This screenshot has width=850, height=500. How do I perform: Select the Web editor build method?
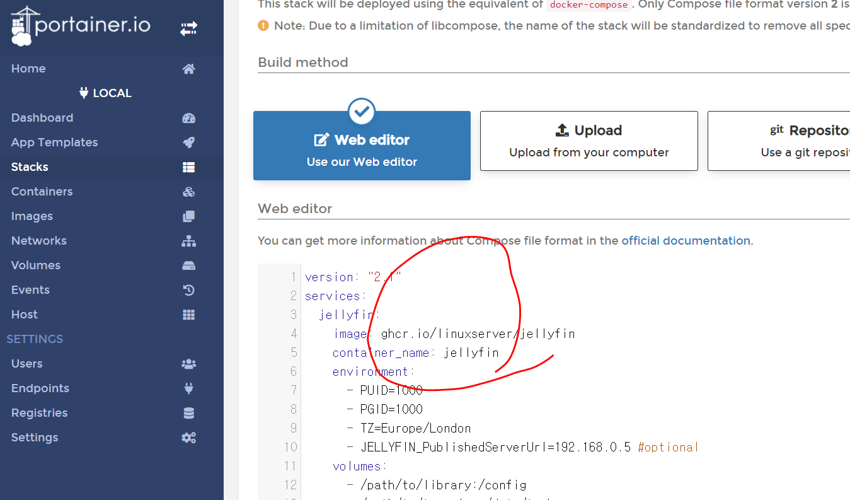click(x=362, y=146)
